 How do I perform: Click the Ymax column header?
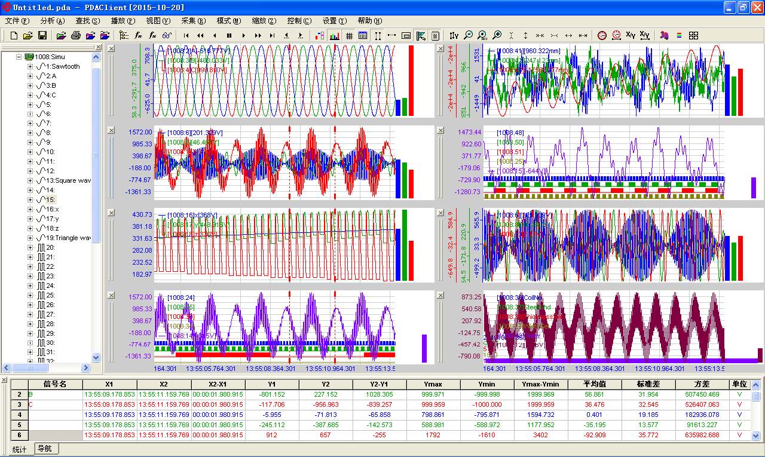coord(433,384)
